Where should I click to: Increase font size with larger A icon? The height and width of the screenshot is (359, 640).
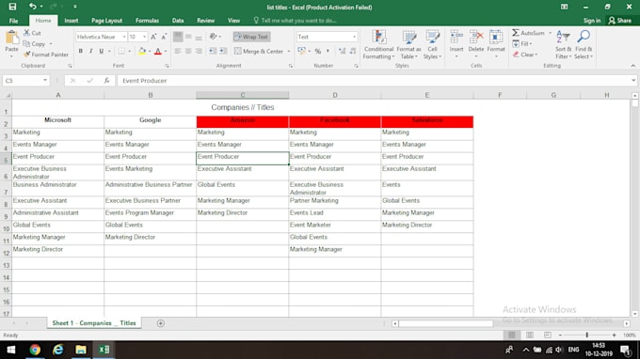[153, 37]
